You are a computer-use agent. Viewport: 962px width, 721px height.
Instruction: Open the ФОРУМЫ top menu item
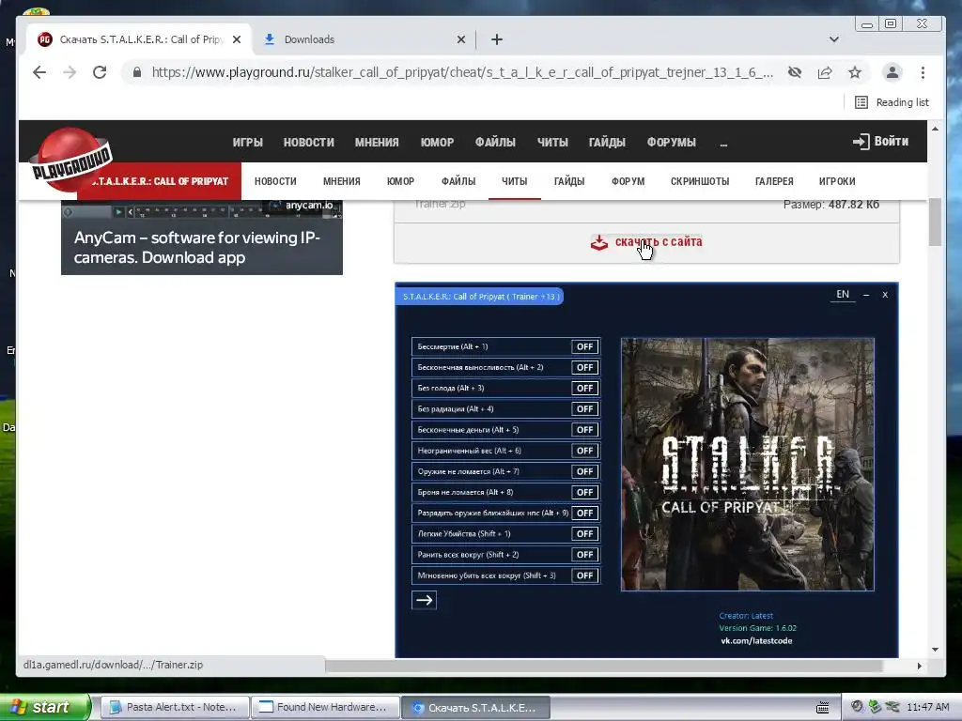671,143
